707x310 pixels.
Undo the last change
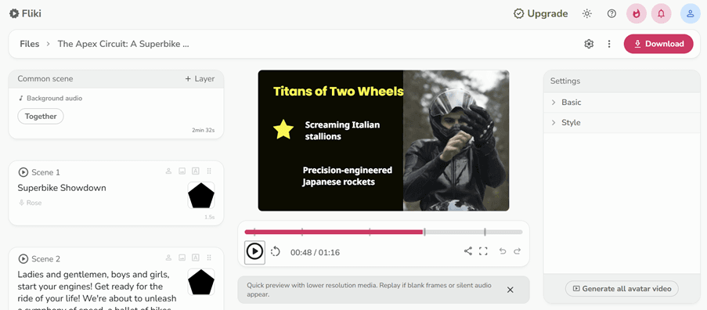[503, 251]
